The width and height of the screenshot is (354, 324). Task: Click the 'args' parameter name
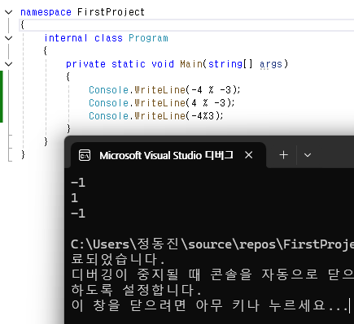click(x=271, y=64)
